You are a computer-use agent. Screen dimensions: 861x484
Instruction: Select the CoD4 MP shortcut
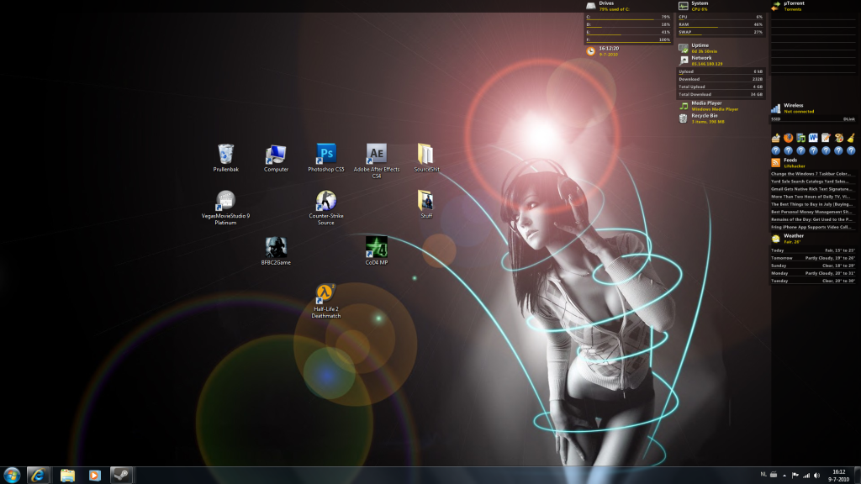(376, 250)
